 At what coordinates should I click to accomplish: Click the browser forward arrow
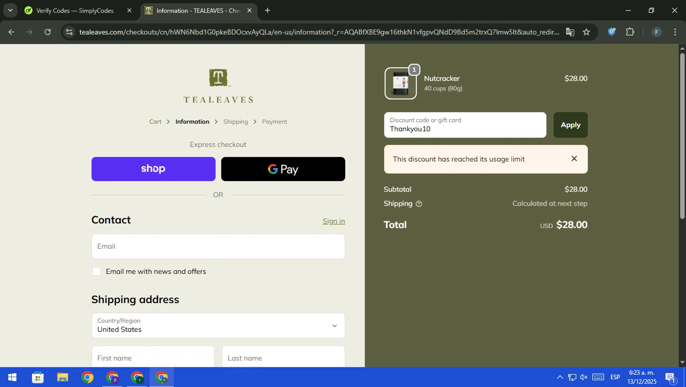coord(29,32)
